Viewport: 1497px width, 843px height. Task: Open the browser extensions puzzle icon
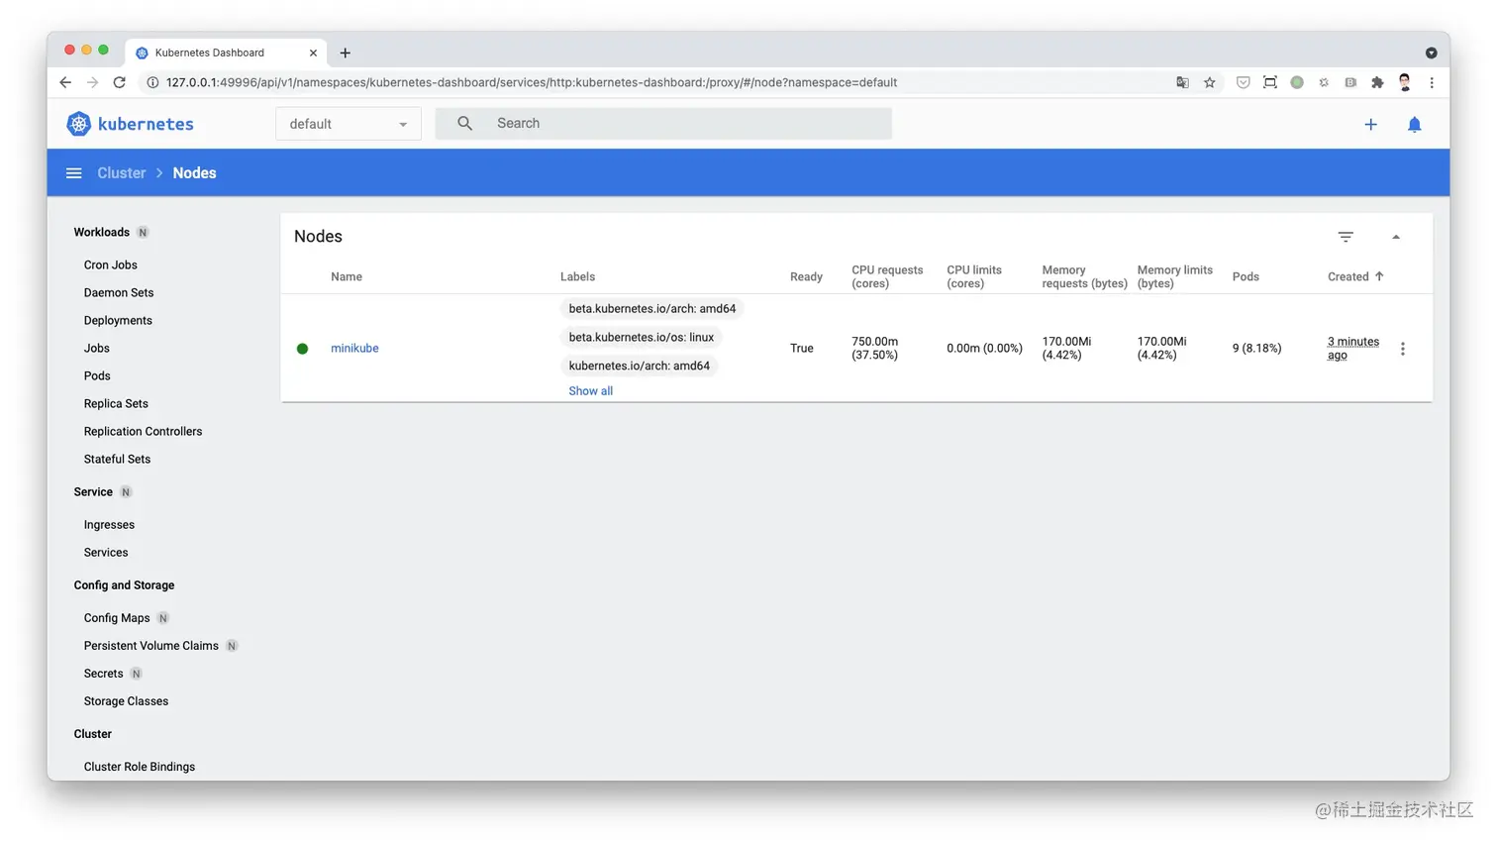coord(1377,82)
